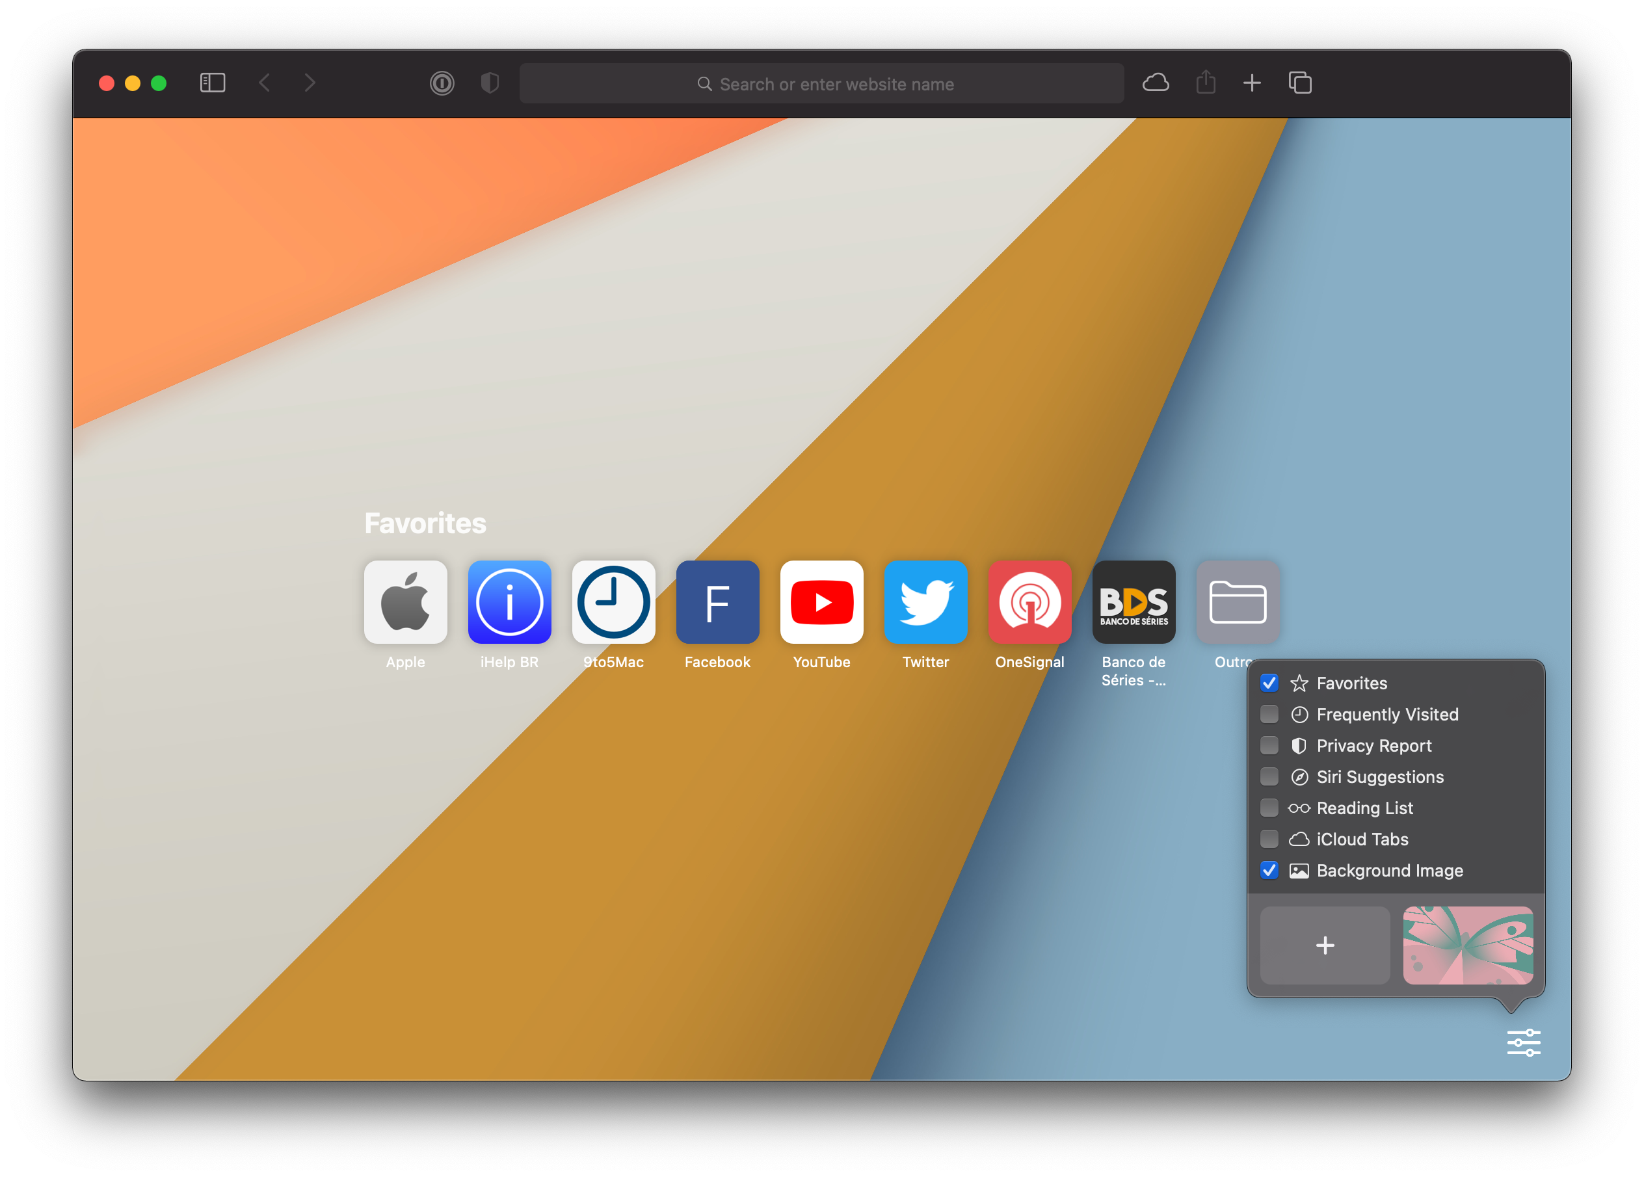
Task: Expand the Reading List section
Action: [x=1269, y=808]
